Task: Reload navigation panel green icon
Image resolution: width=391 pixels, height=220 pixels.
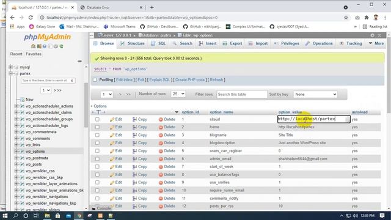Action: (61, 46)
